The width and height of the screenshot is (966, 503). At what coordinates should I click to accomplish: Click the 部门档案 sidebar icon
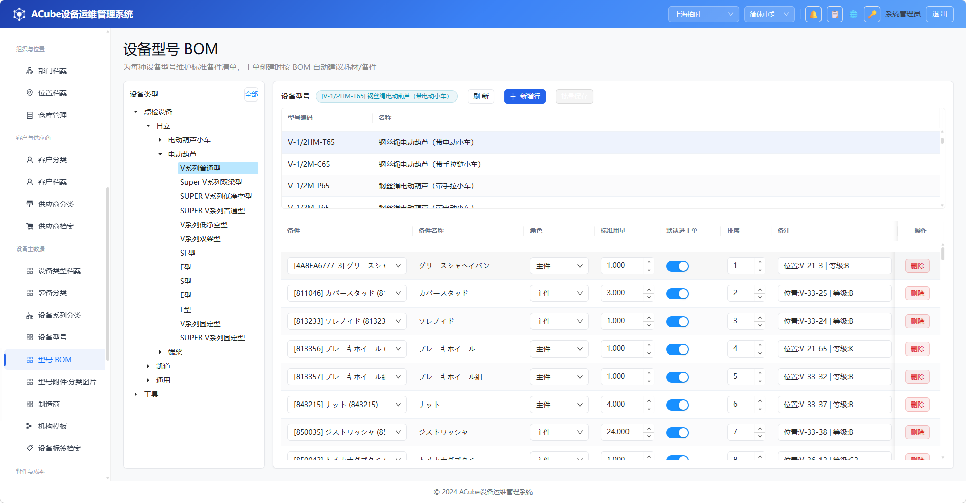tap(30, 71)
